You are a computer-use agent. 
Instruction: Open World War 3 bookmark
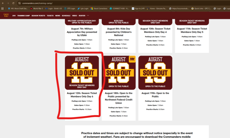(x=37, y=9)
